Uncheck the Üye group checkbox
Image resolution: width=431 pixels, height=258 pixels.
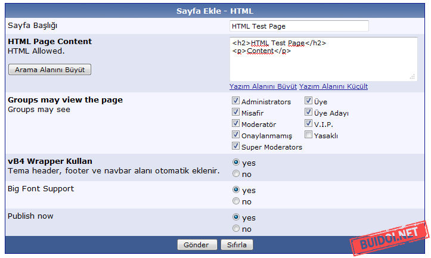click(x=309, y=101)
